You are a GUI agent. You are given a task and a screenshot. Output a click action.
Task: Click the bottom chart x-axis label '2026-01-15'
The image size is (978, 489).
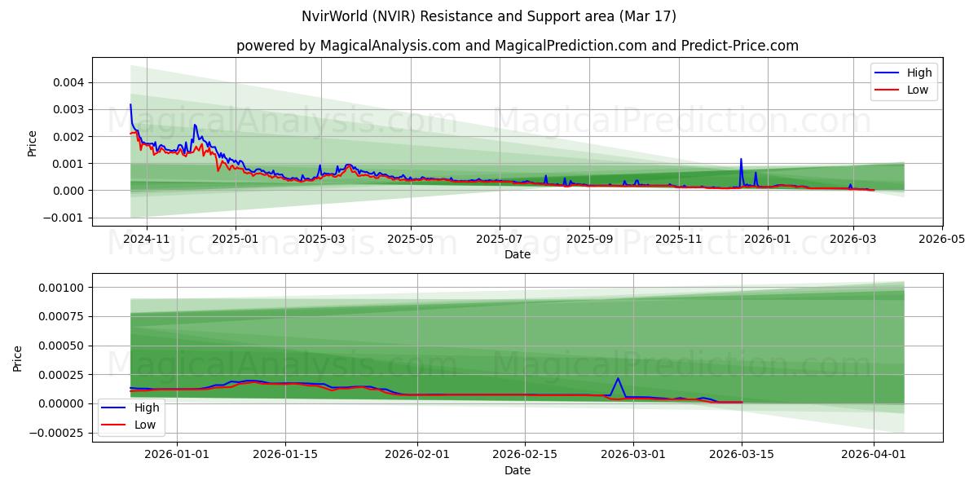click(285, 455)
